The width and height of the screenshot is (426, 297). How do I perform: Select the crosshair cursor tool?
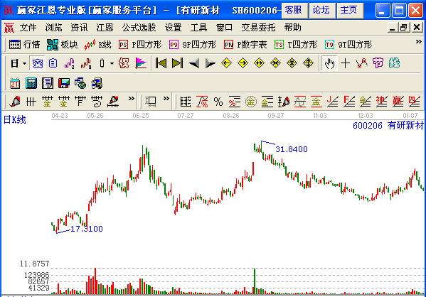[x=346, y=63]
